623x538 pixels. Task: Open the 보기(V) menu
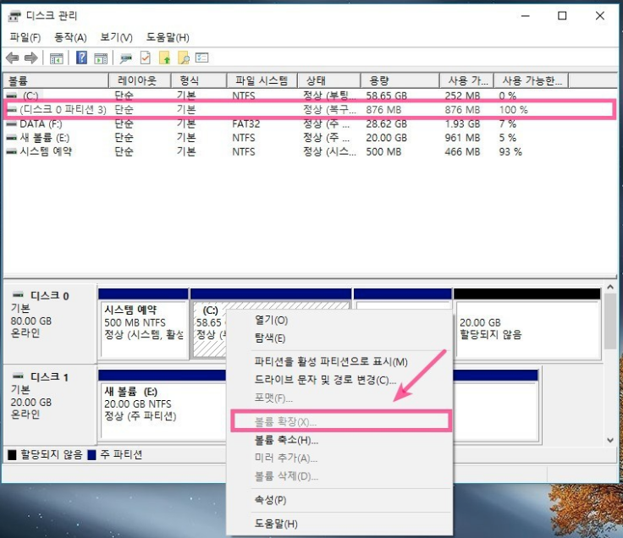116,37
